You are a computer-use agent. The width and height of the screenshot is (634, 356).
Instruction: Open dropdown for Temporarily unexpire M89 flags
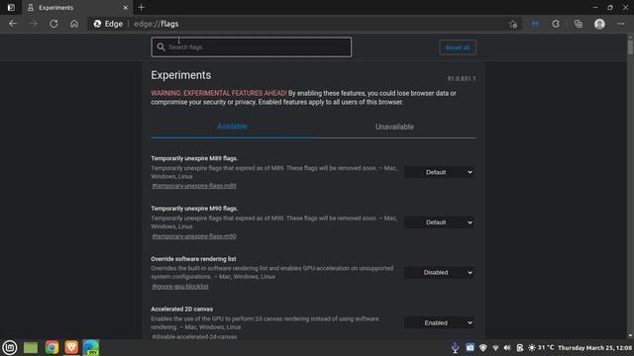439,172
